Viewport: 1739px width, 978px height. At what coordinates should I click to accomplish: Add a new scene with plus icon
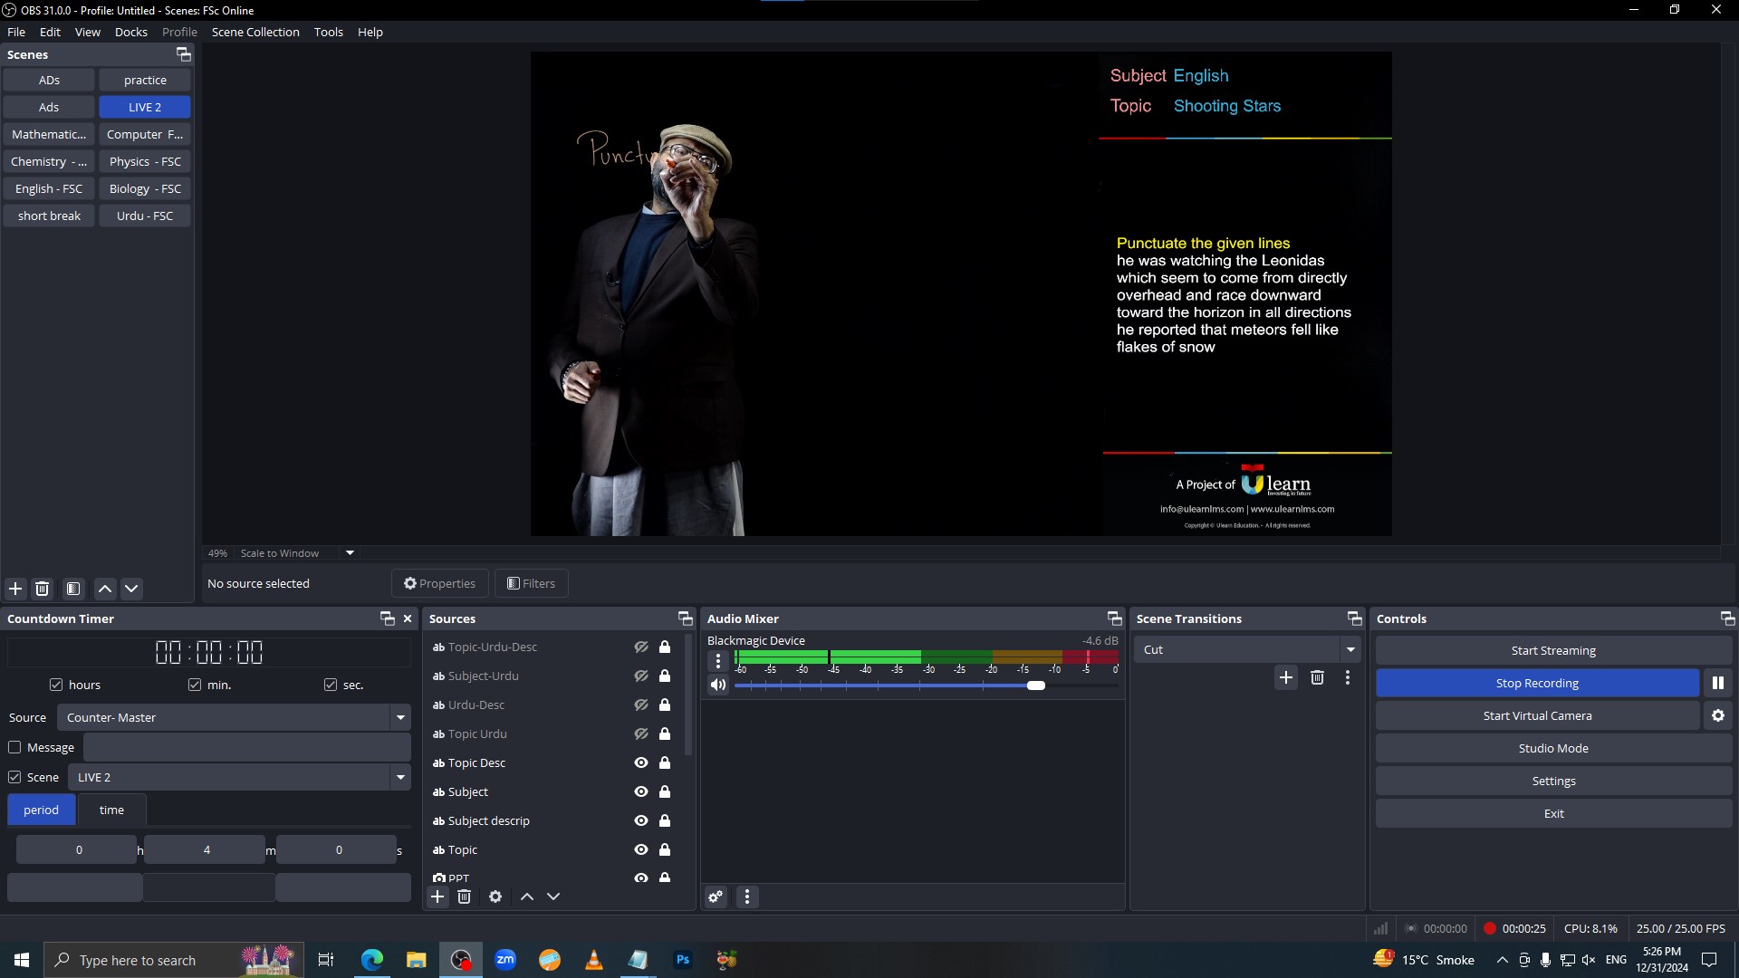15,589
